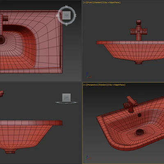The image size is (164, 164).
Task: Click the N compass point on the ViewCube
Action: (66, 7)
